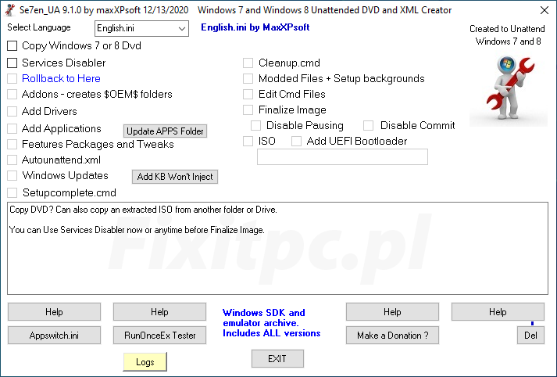Screen dimensions: 557x377
Task: Tick the Rollback to Here checkbox
Action: (x=12, y=78)
